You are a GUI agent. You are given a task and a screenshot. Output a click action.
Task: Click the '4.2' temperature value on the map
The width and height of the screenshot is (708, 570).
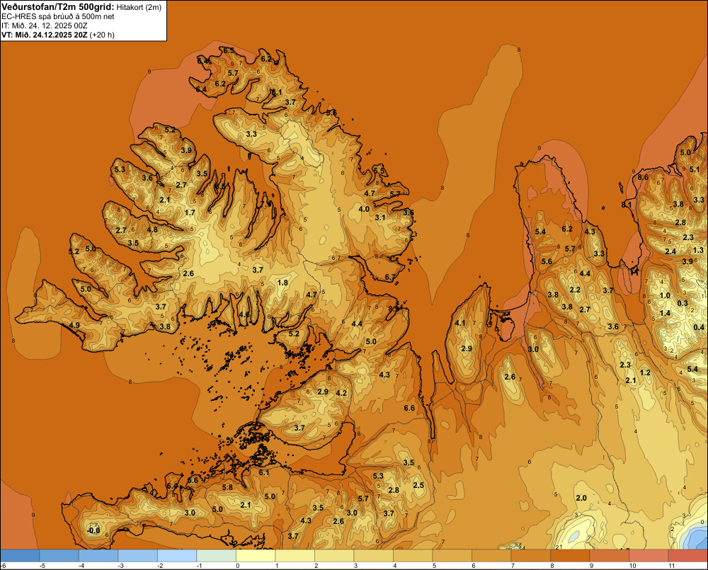[341, 393]
